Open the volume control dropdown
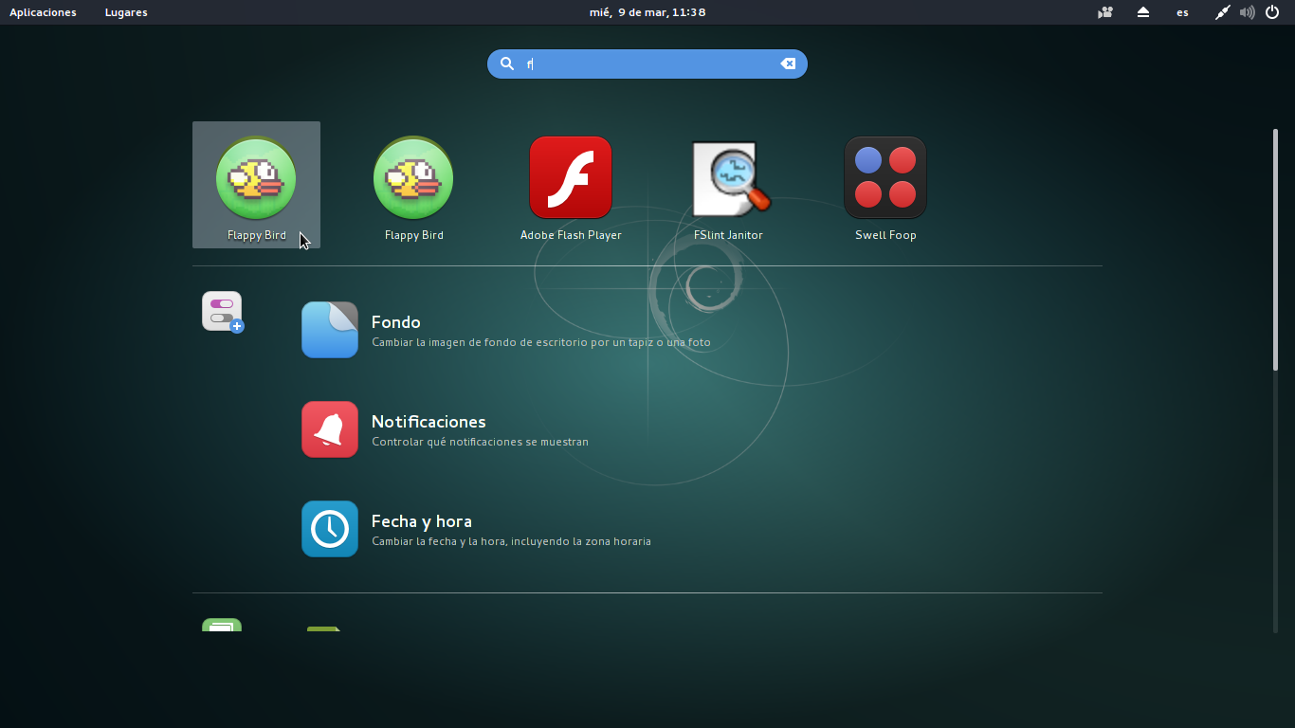 point(1247,12)
